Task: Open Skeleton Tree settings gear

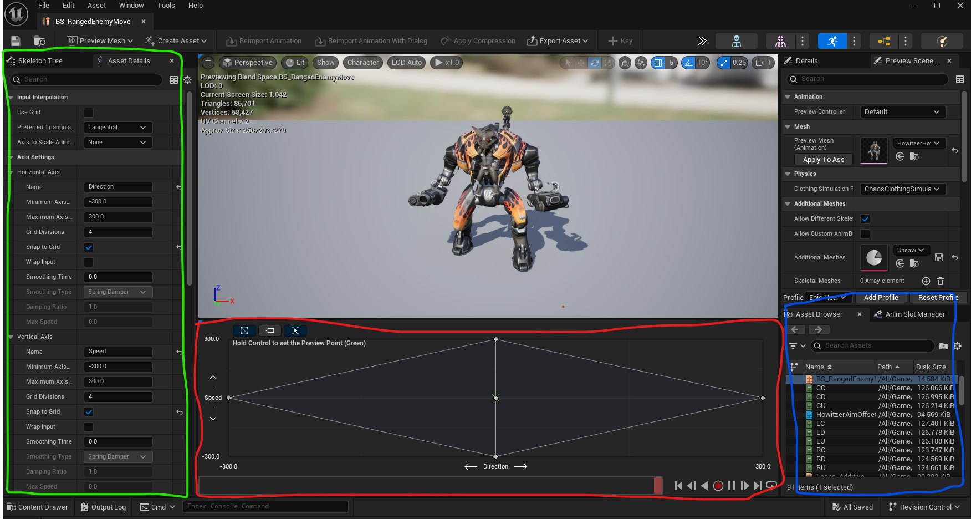Action: [187, 80]
